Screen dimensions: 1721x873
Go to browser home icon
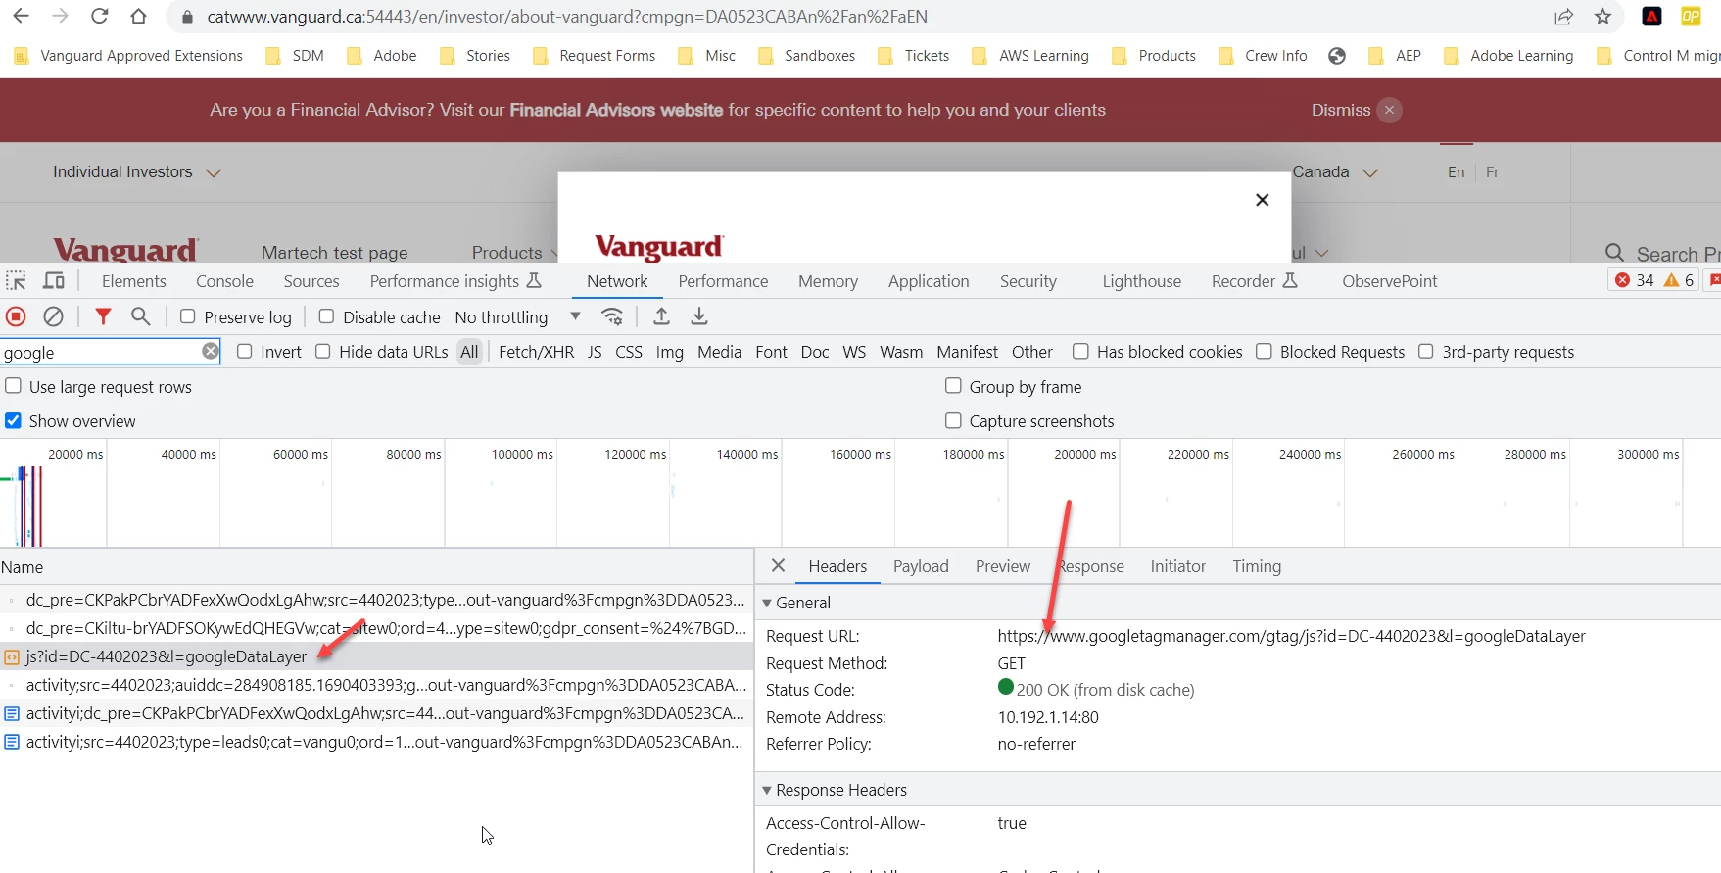click(x=138, y=17)
